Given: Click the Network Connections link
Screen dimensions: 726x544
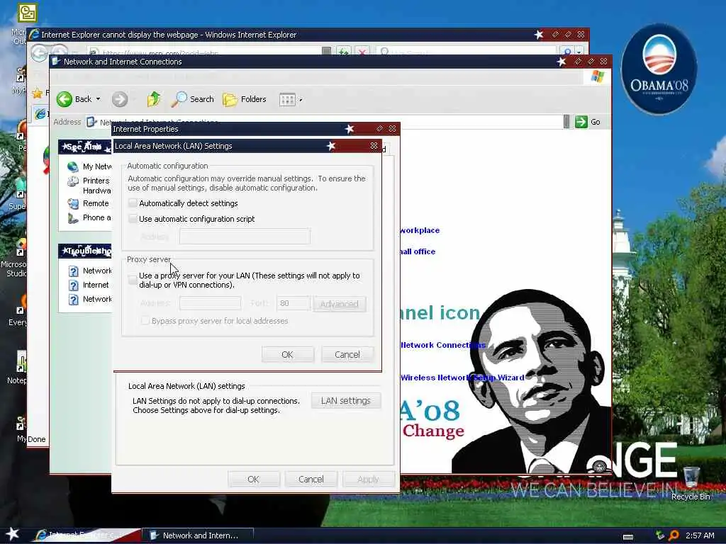Looking at the screenshot, I should pyautogui.click(x=443, y=345).
